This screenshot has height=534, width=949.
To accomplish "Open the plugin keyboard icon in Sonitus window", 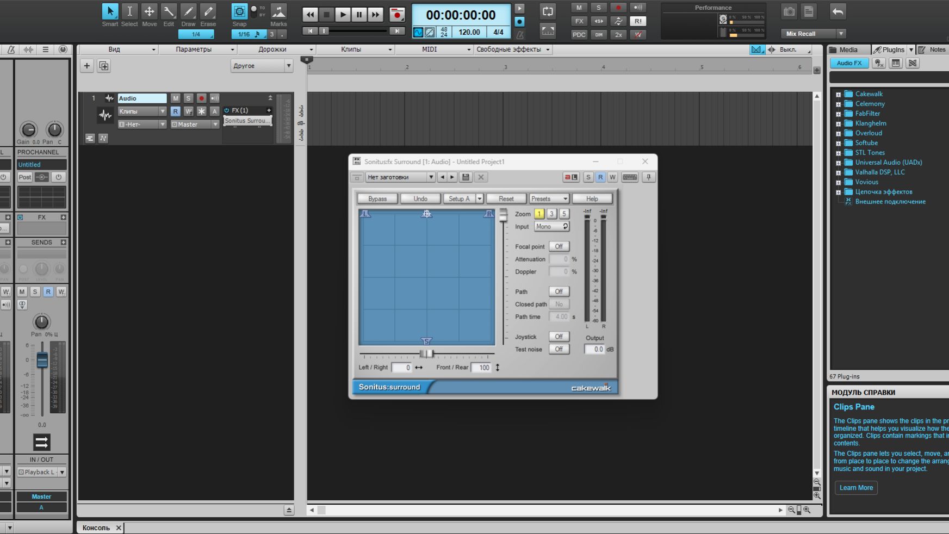I will coord(630,177).
